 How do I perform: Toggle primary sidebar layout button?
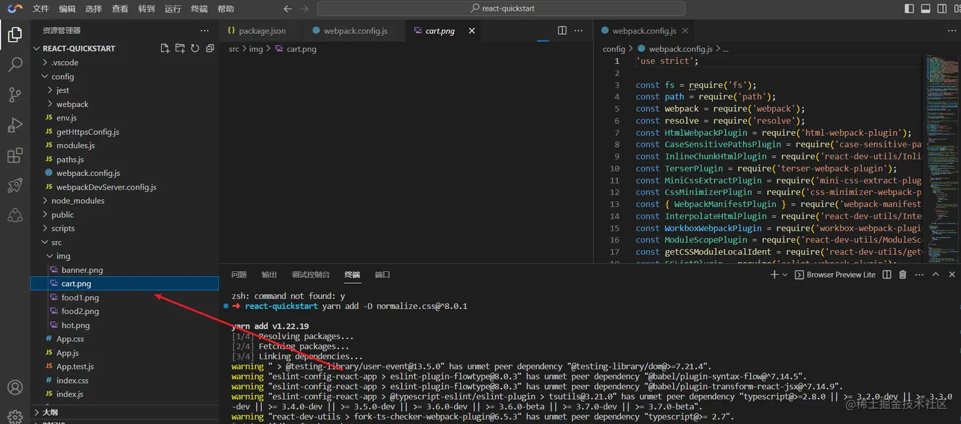(910, 9)
